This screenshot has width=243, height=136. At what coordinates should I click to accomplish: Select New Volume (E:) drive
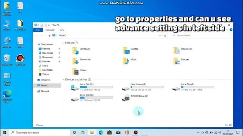143,87
